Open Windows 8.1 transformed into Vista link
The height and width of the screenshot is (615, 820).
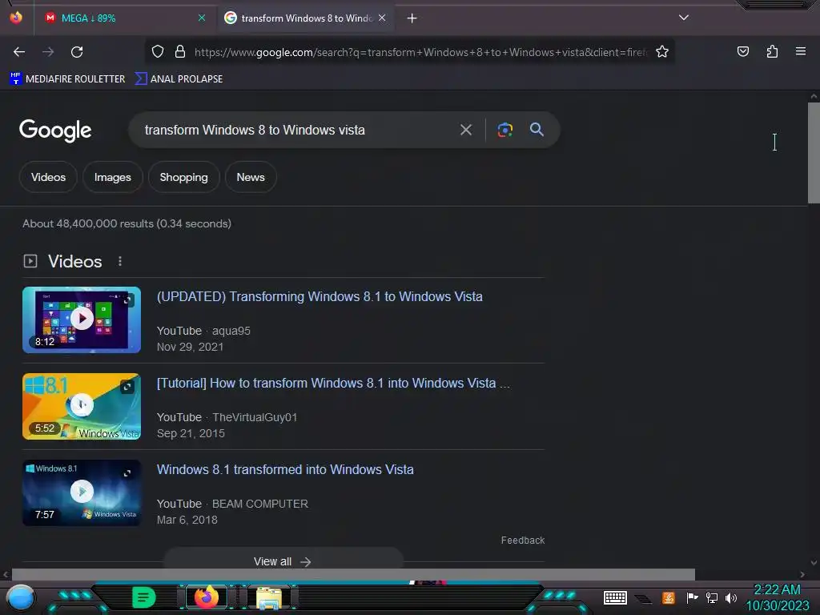coord(285,469)
